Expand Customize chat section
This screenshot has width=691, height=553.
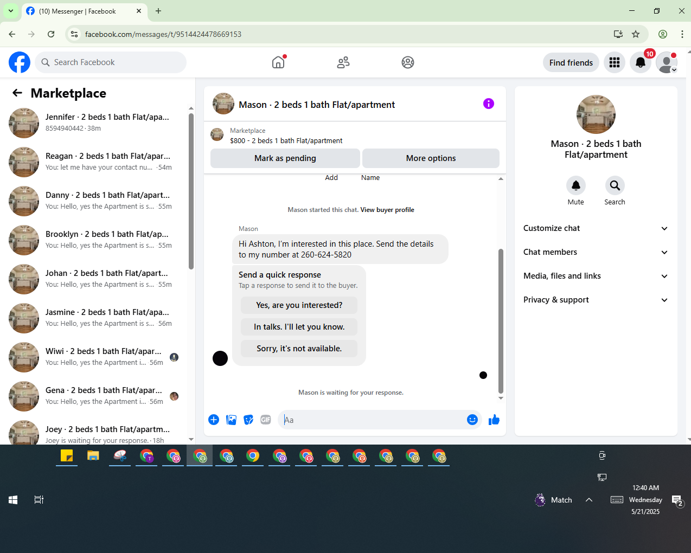coord(596,228)
